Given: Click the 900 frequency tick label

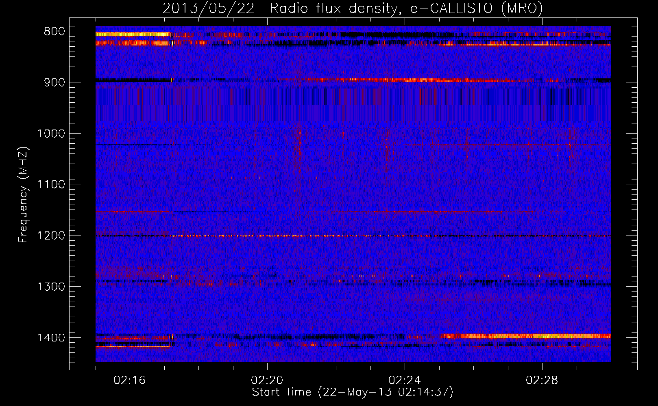Looking at the screenshot, I should click(x=54, y=82).
